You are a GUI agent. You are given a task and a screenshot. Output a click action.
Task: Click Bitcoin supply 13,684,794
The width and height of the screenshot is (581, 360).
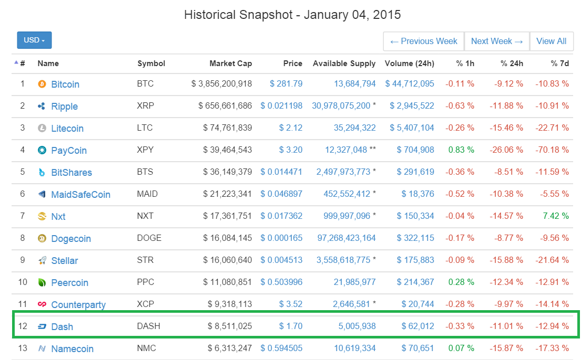[x=354, y=83]
